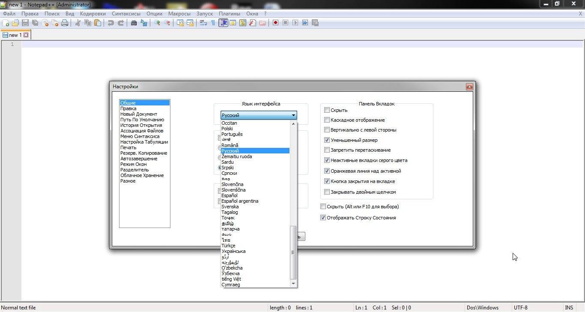Choose Cymraeg in language list
Viewport: 585px width, 312px height.
pyautogui.click(x=255, y=285)
